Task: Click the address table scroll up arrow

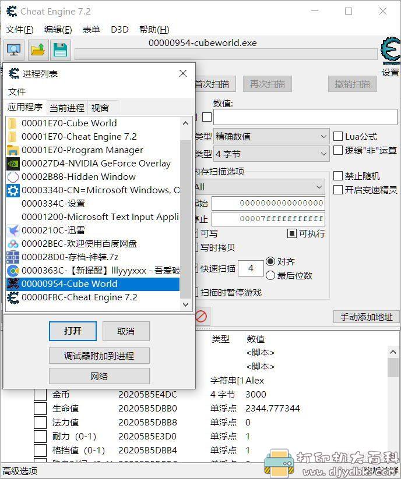Action: point(393,352)
